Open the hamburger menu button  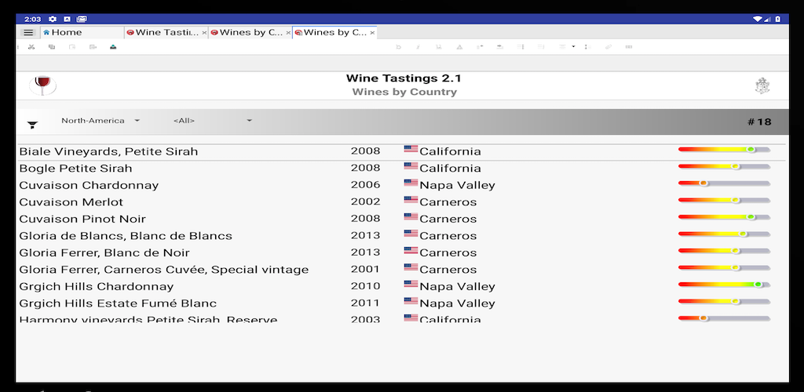(29, 32)
